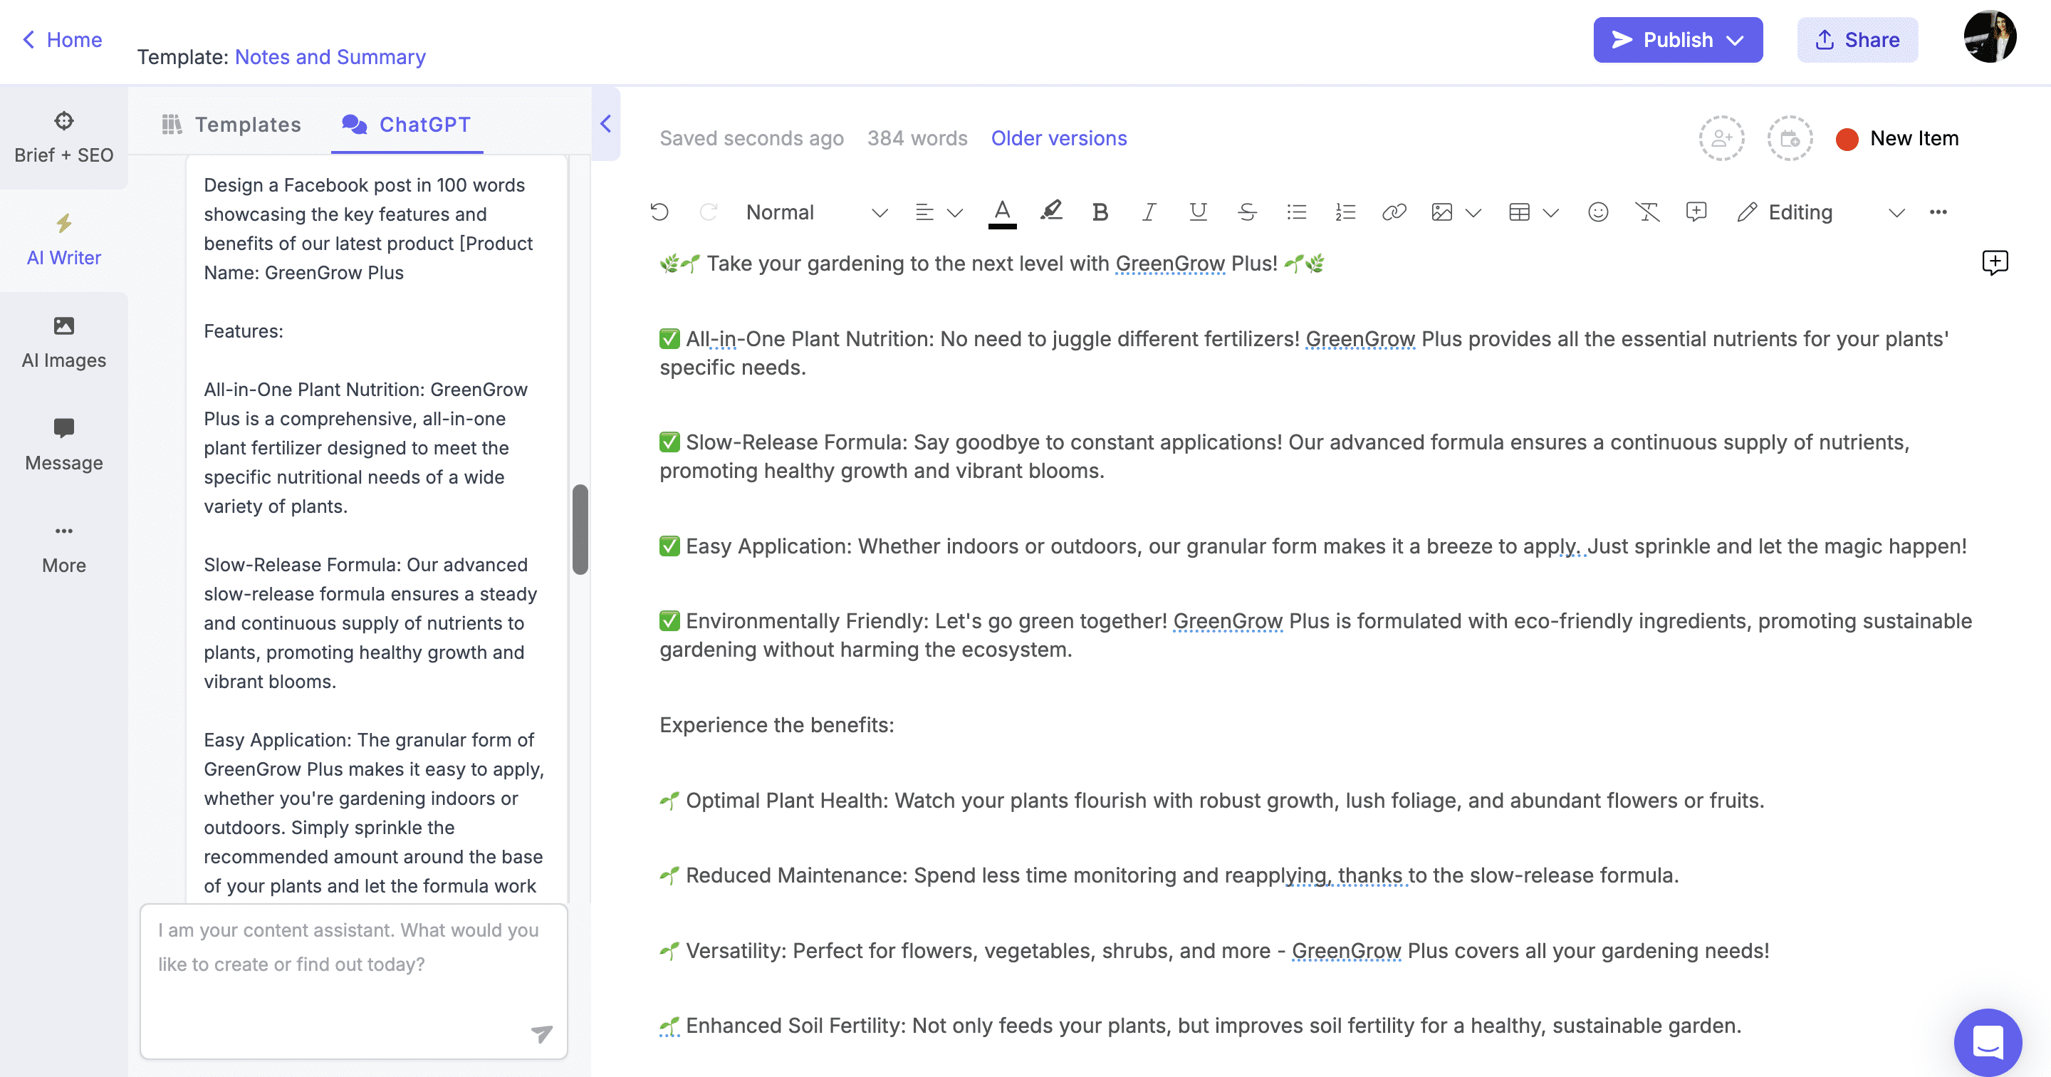Click the insert image icon

pyautogui.click(x=1442, y=212)
